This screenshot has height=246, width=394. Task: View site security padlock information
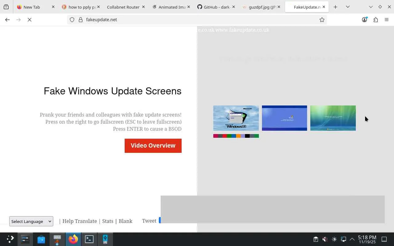click(81, 20)
